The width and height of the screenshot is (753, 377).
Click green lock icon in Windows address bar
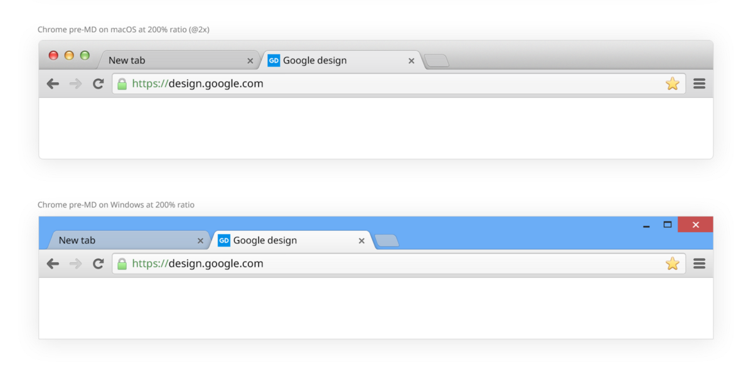(x=122, y=264)
